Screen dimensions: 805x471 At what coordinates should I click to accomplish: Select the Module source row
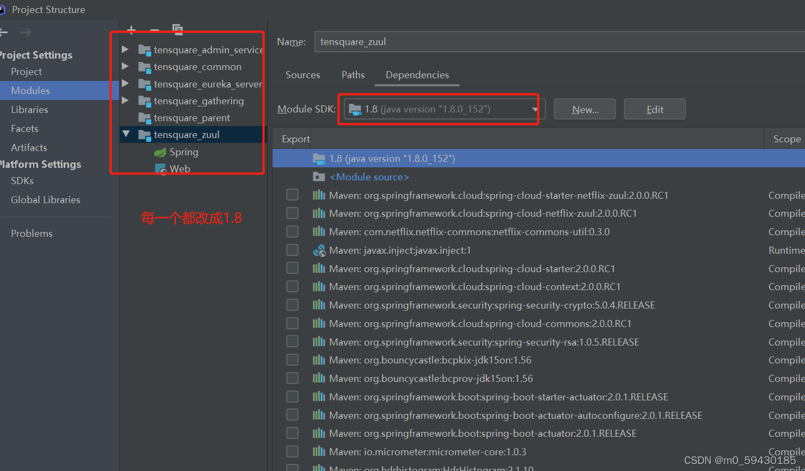(538, 177)
